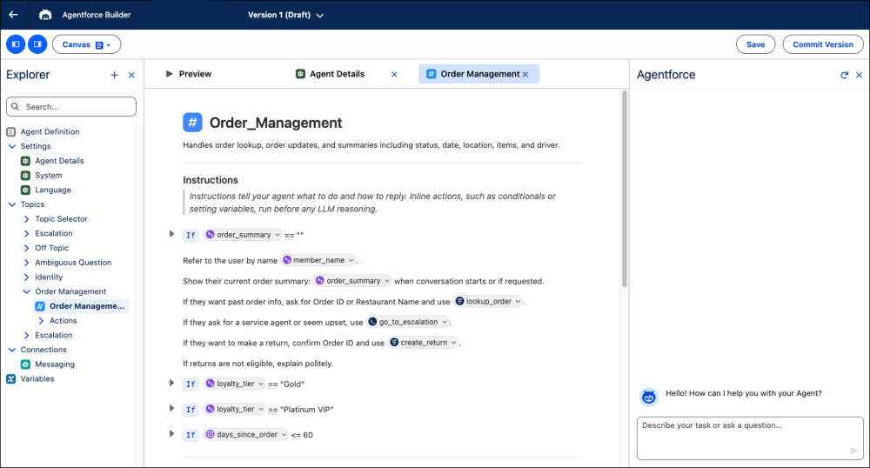Viewport: 870px width, 468px height.
Task: Toggle the left panel visibility button
Action: coord(16,44)
